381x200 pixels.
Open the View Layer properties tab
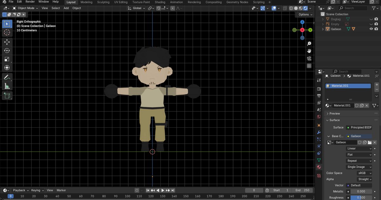319,103
